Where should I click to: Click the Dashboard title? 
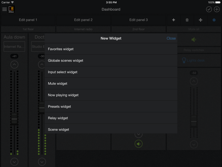coord(111,9)
